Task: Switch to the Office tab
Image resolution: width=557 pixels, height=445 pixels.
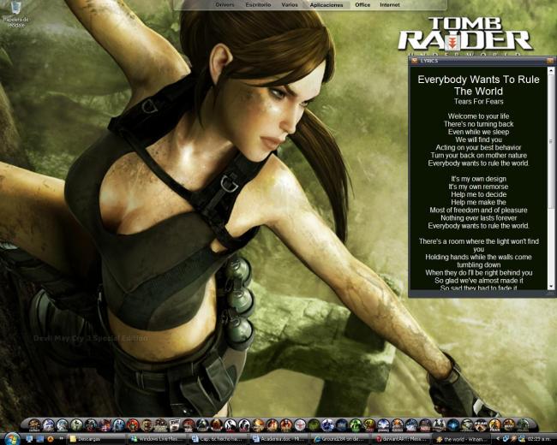Action: [362, 5]
